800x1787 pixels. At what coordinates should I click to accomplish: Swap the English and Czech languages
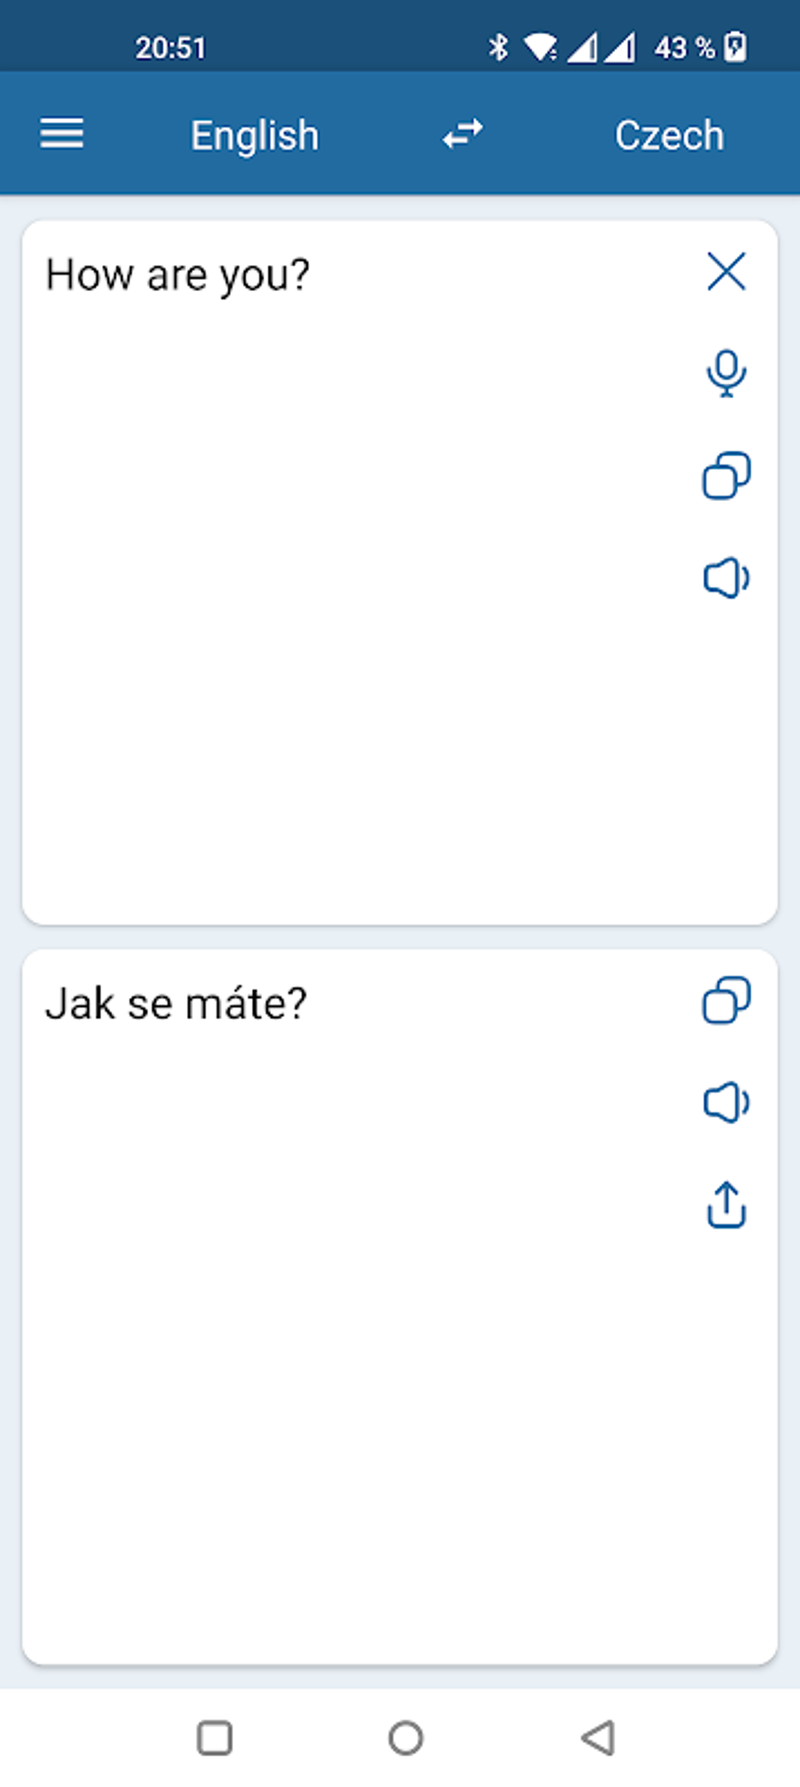coord(463,134)
